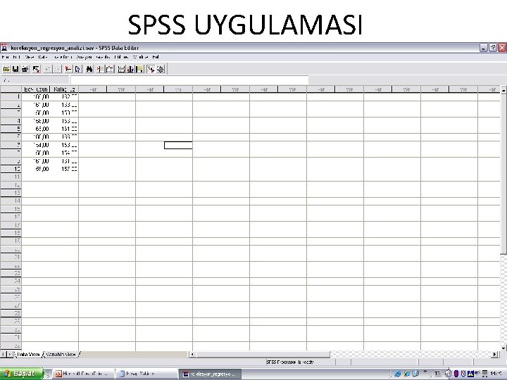Viewport: 507px width, 380px height.
Task: Click the Variables info toolbar icon
Action: point(77,69)
